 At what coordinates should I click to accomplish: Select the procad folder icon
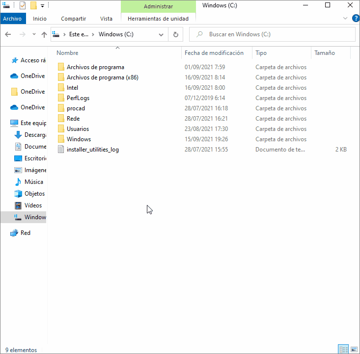pos(61,108)
